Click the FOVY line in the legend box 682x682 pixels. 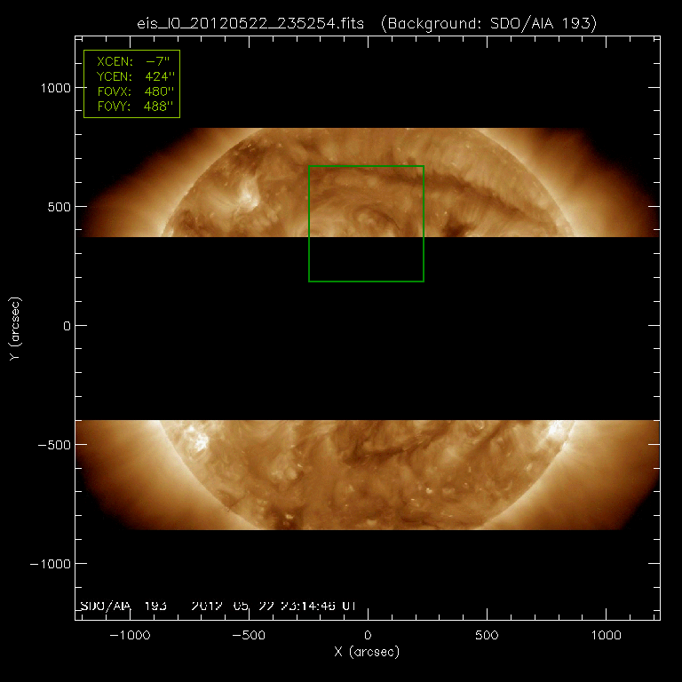click(x=131, y=107)
